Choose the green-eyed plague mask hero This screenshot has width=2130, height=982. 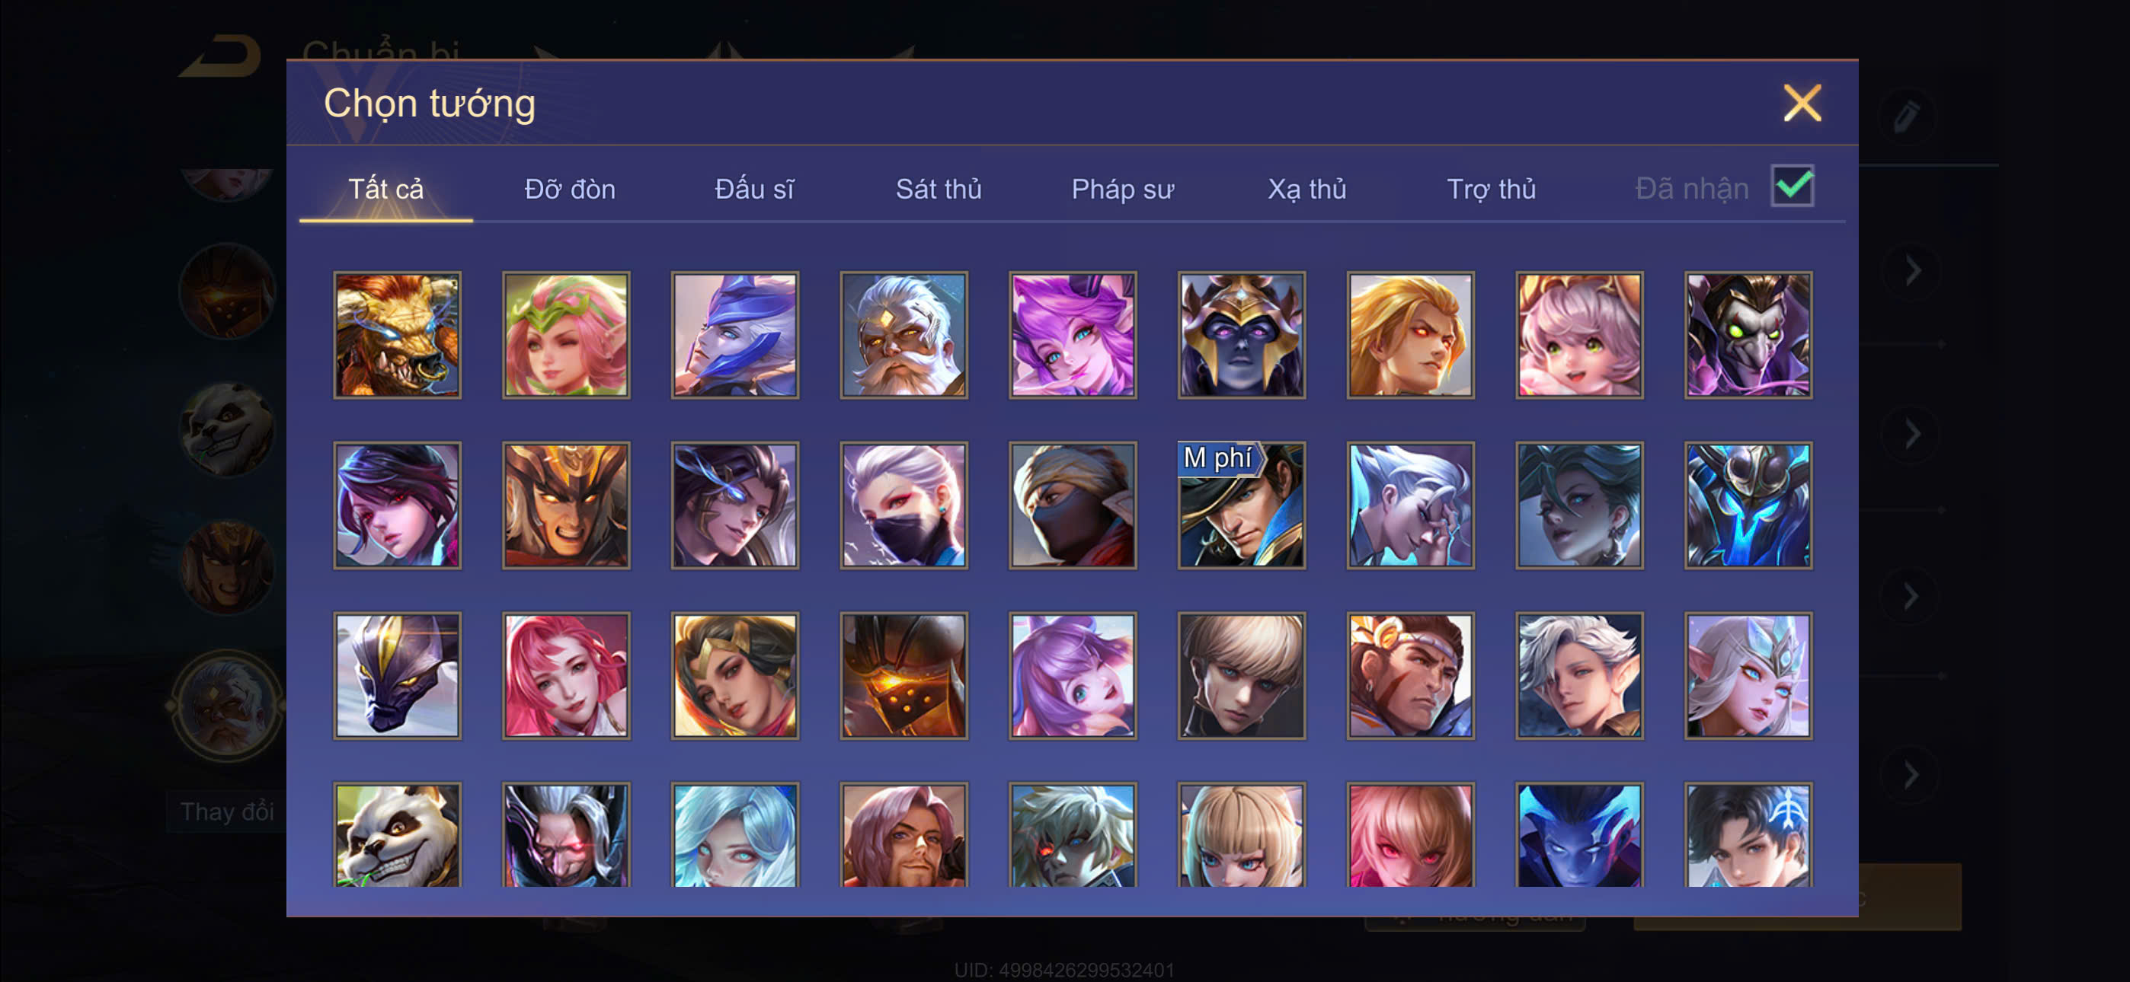click(1748, 335)
